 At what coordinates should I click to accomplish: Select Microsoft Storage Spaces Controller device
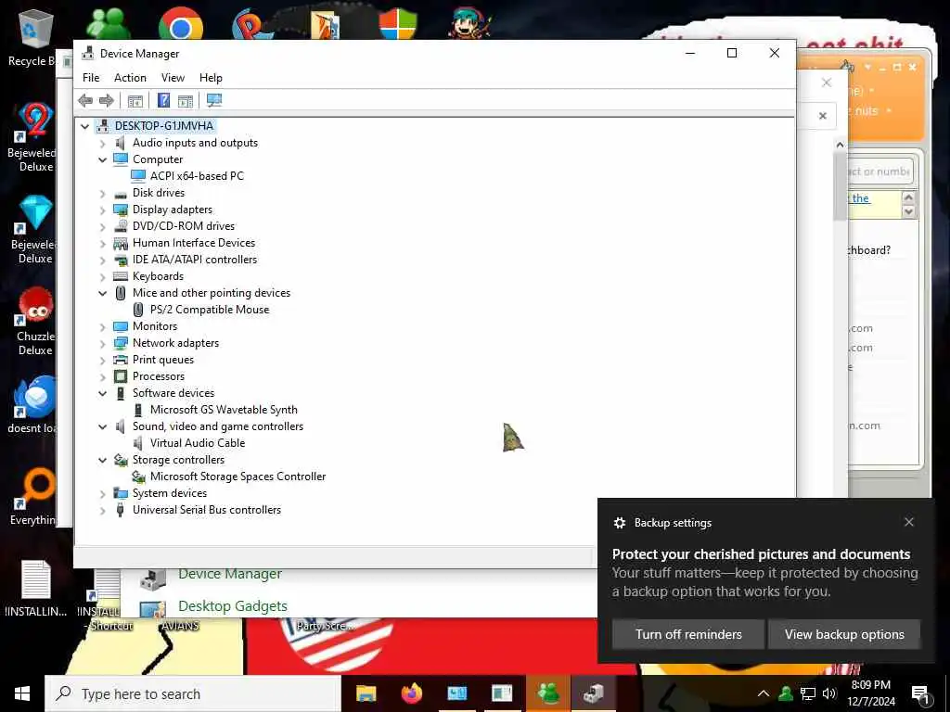point(237,477)
